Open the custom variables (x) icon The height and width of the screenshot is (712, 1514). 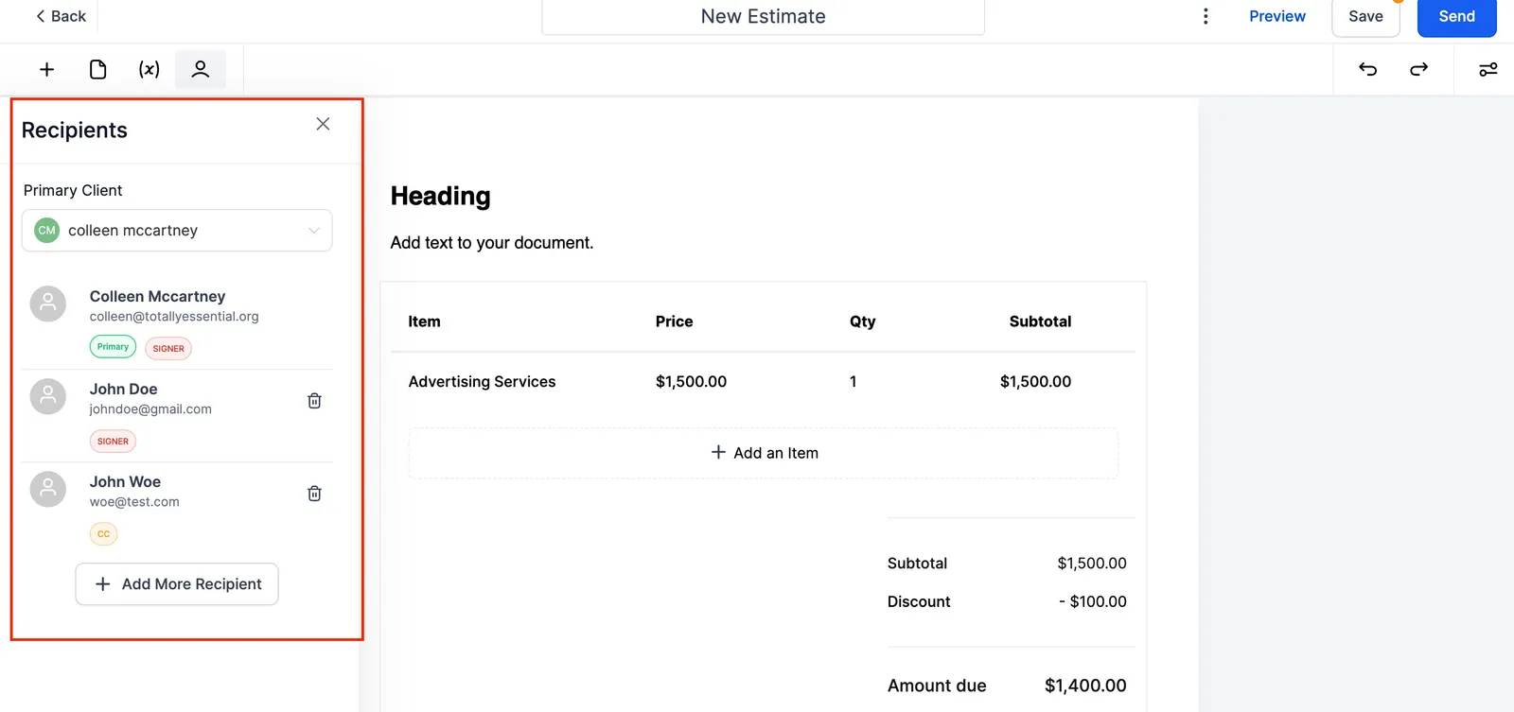point(149,69)
